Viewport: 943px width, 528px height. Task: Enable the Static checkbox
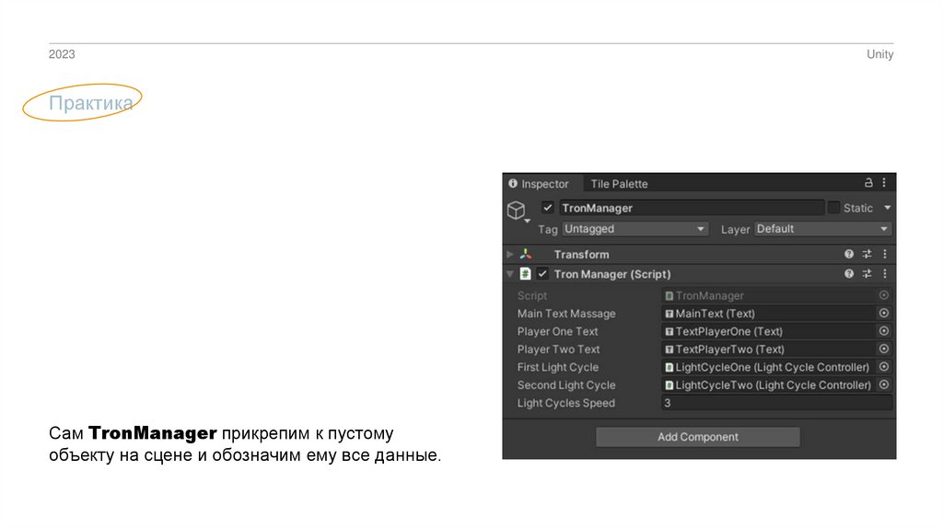[x=833, y=208]
